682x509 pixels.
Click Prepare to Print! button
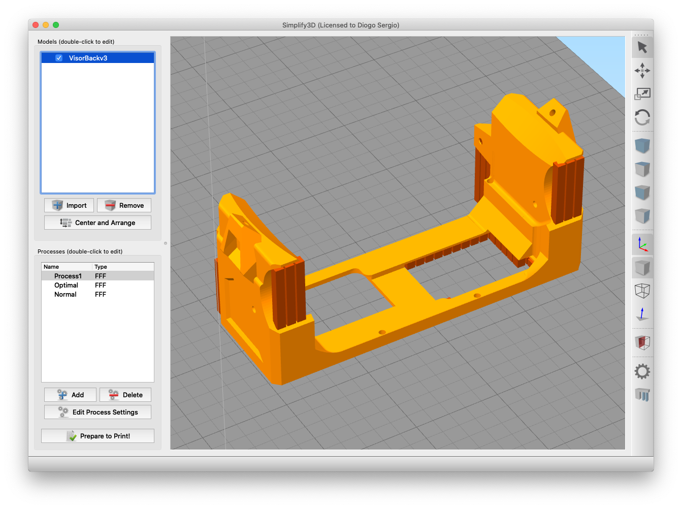point(98,436)
